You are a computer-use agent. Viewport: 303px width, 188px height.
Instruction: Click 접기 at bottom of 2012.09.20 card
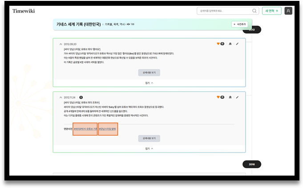pos(149,82)
